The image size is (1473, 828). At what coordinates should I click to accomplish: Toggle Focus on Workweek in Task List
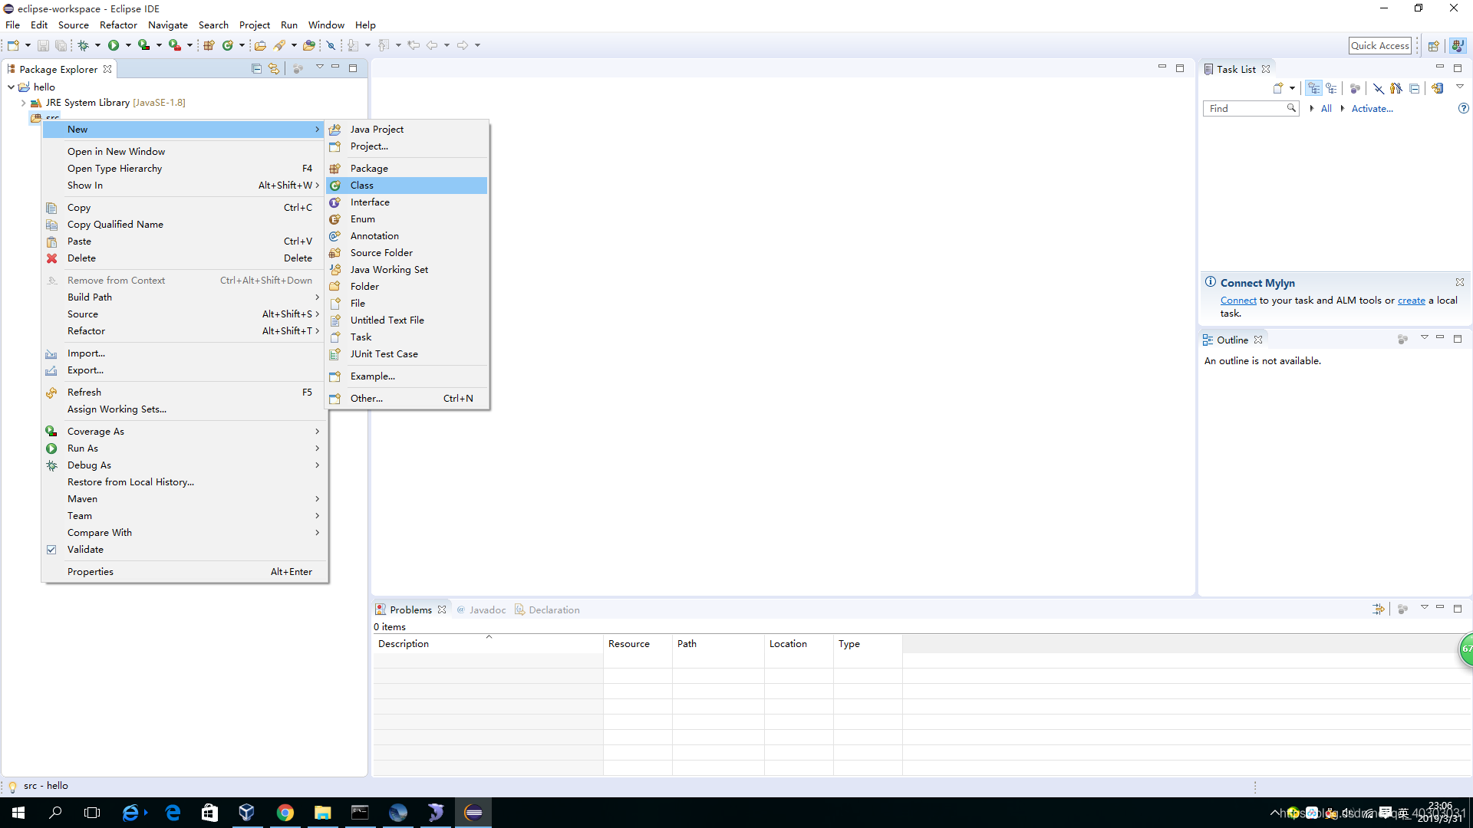(x=1355, y=88)
